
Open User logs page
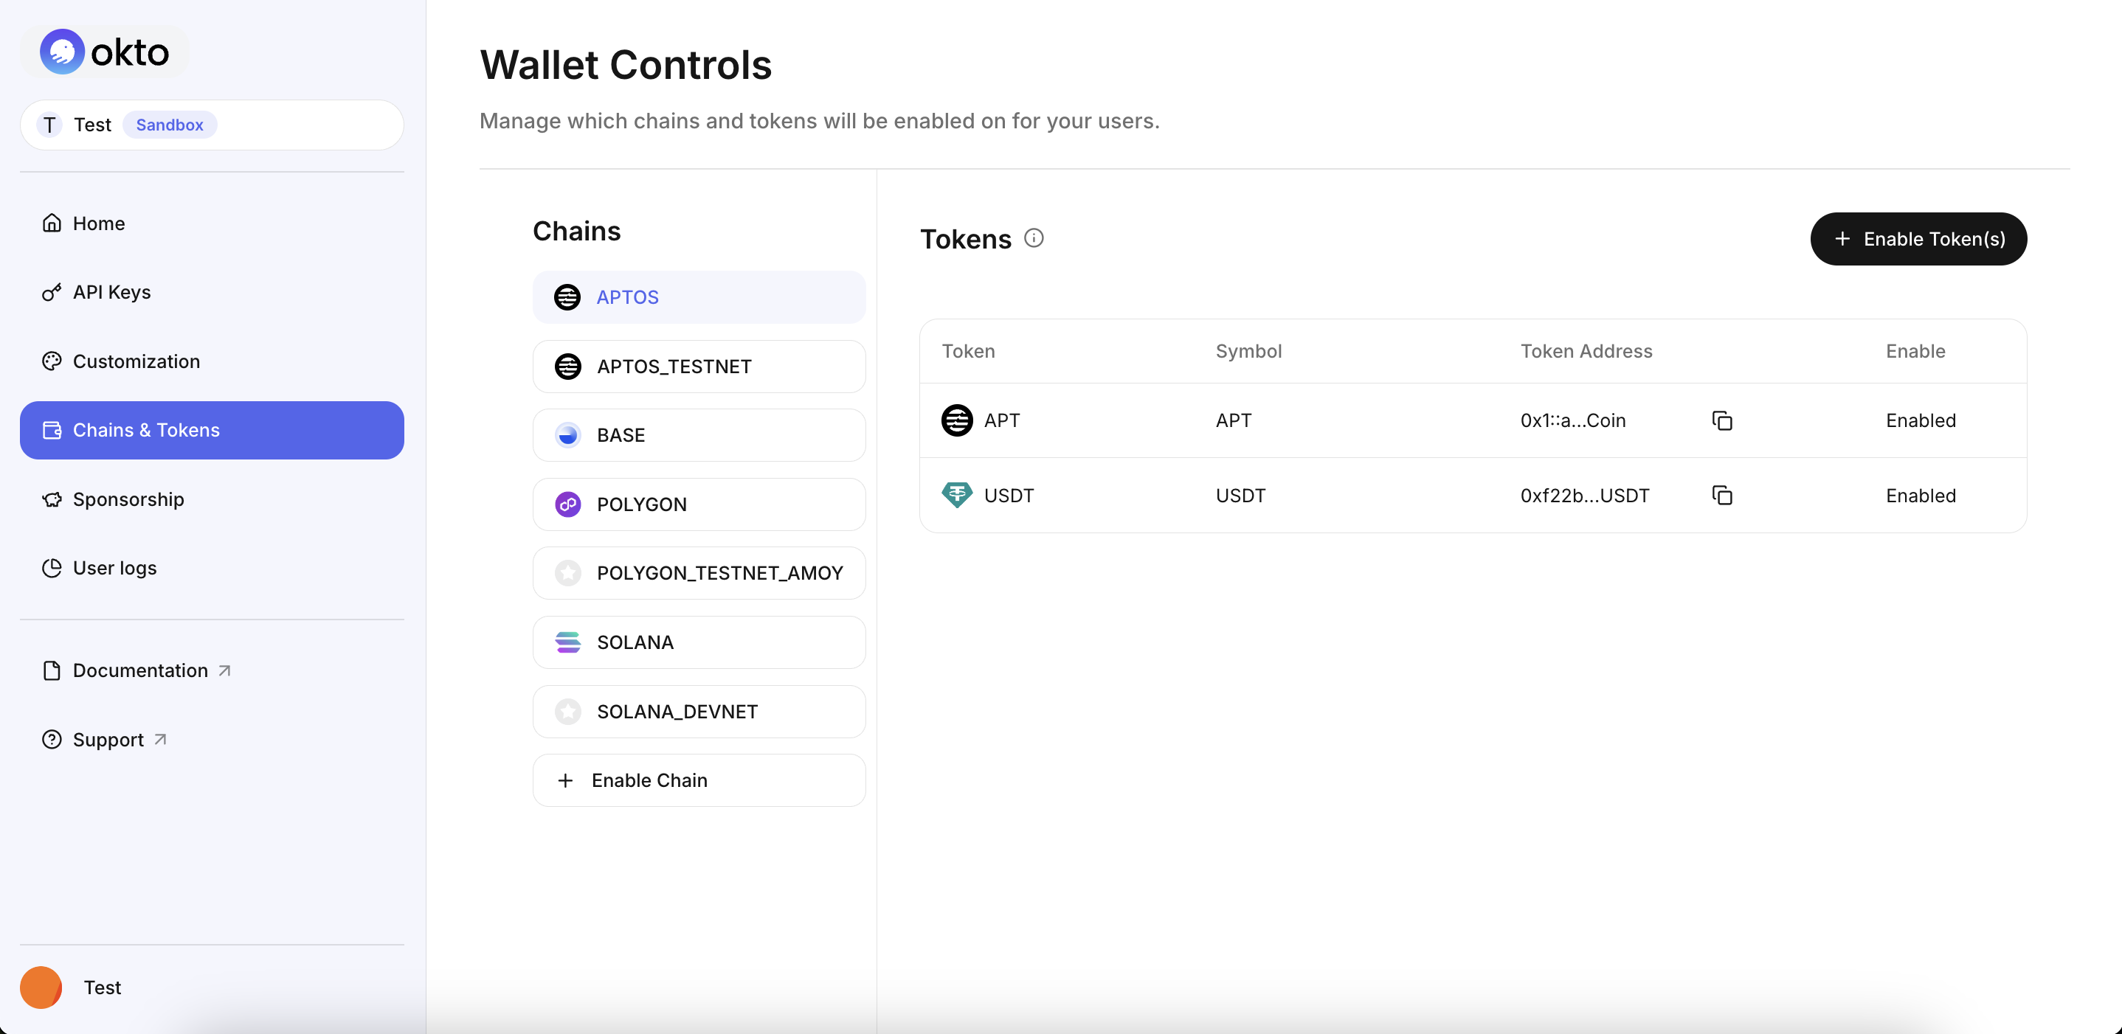click(x=212, y=568)
